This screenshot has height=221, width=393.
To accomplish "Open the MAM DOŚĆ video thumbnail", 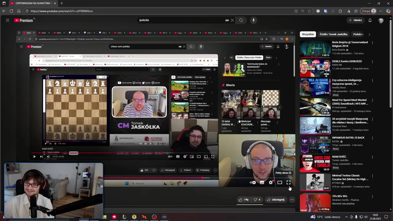I will pos(315,163).
